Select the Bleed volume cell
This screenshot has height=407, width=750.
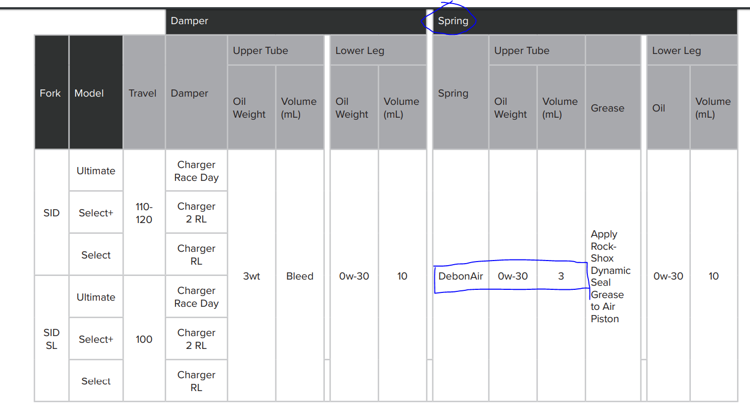300,276
